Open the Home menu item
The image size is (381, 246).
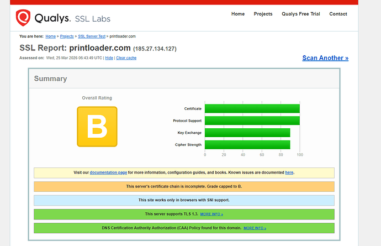tap(238, 14)
